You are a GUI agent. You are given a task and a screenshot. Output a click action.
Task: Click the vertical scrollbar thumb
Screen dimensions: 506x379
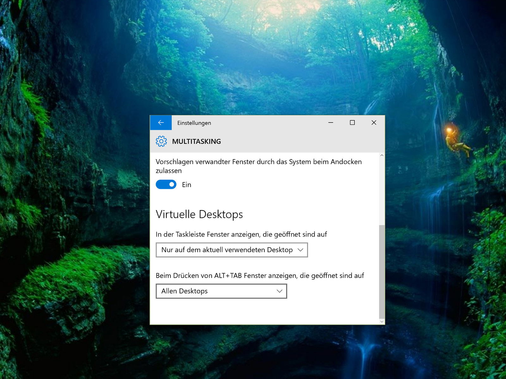click(x=382, y=272)
